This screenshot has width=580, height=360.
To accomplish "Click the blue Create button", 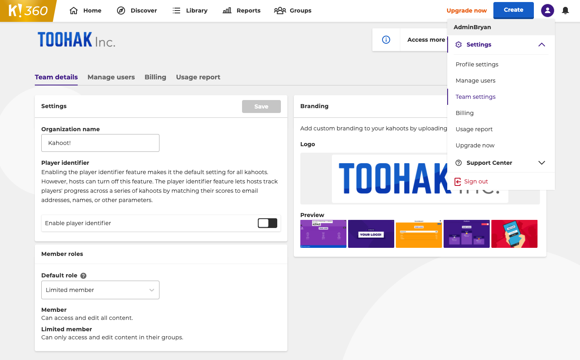I will pos(514,10).
